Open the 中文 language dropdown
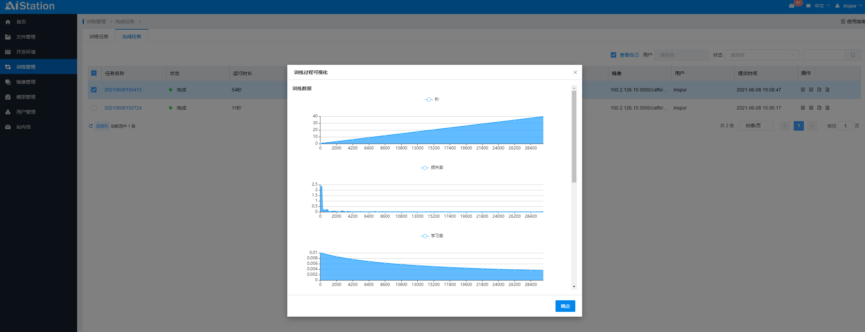The width and height of the screenshot is (865, 332). 821,6
